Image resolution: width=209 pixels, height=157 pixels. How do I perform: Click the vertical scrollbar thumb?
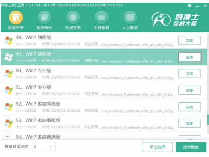(208, 119)
